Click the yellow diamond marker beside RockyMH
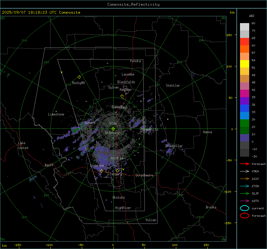Image resolution: width=267 pixels, height=249 pixels. tap(79, 77)
